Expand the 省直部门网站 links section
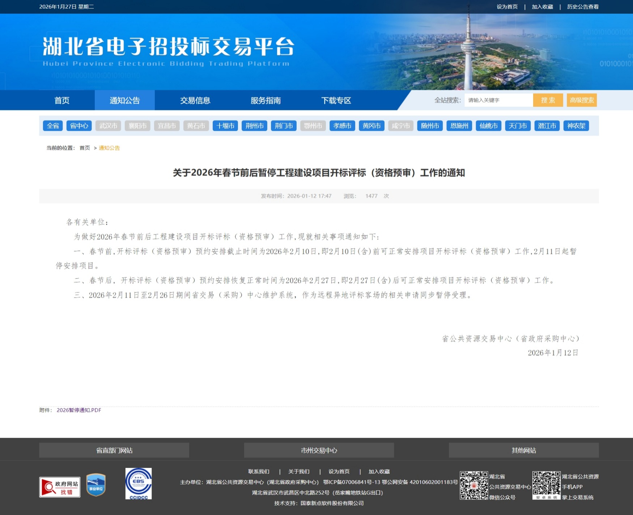The image size is (633, 515). click(114, 450)
